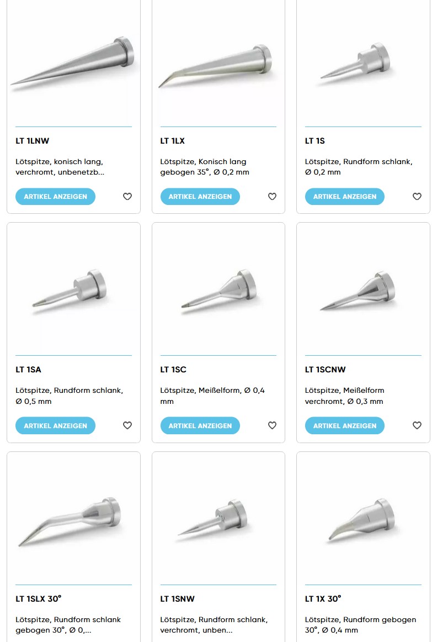Favorite LT 1LX with heart icon
The height and width of the screenshot is (642, 432).
point(272,197)
